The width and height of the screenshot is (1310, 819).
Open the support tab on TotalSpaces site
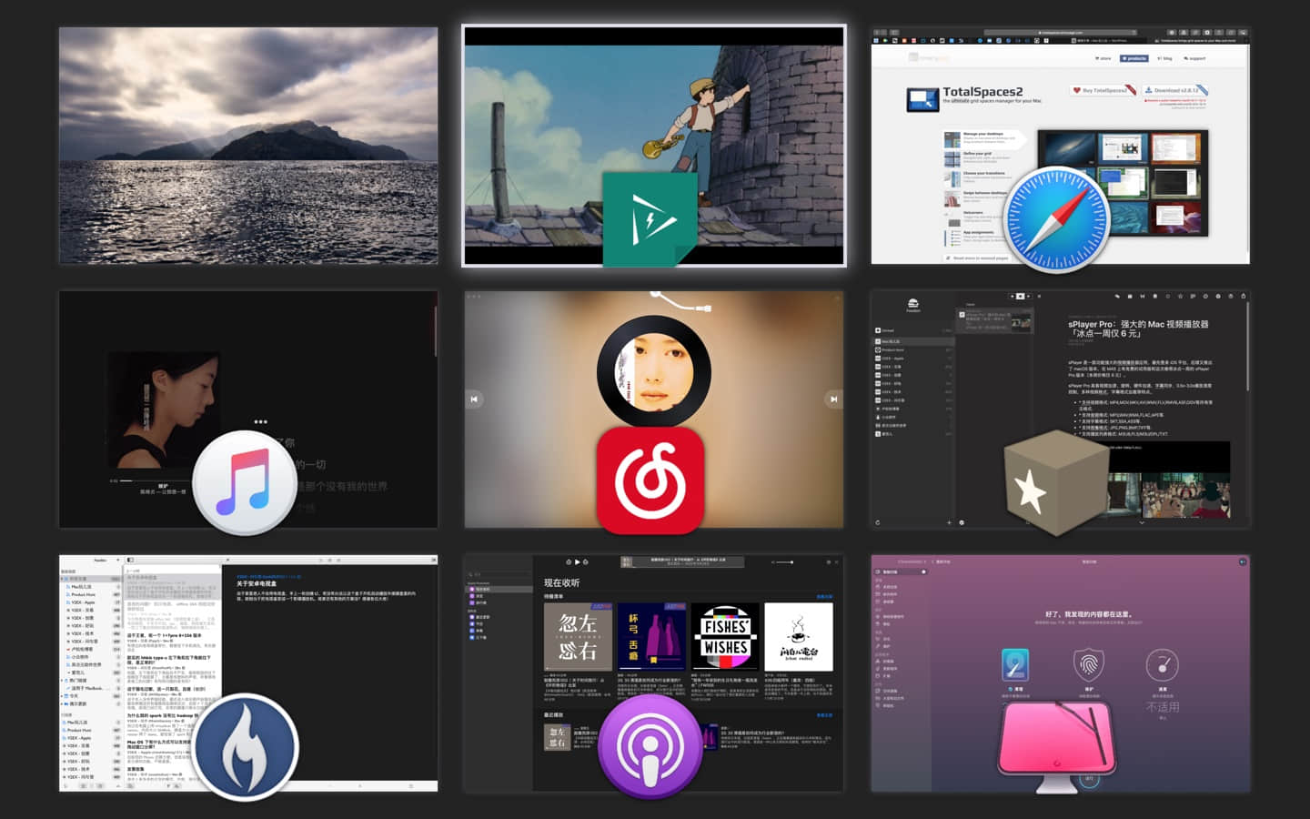coord(1194,58)
